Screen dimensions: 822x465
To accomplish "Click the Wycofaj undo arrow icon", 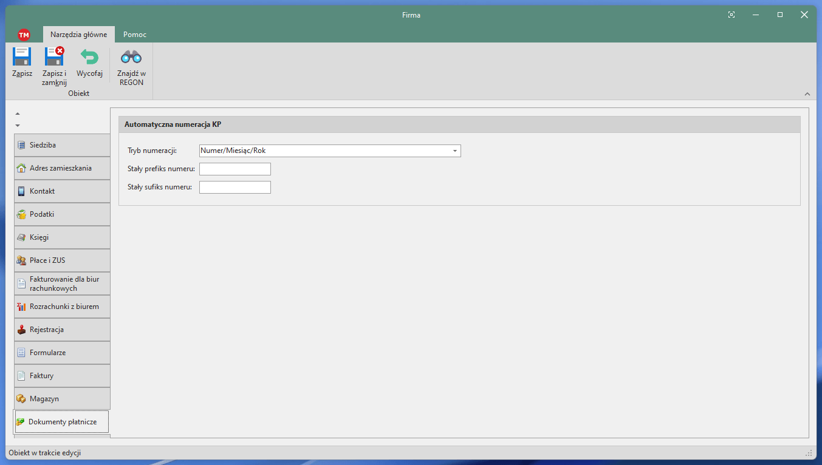I will click(x=89, y=57).
